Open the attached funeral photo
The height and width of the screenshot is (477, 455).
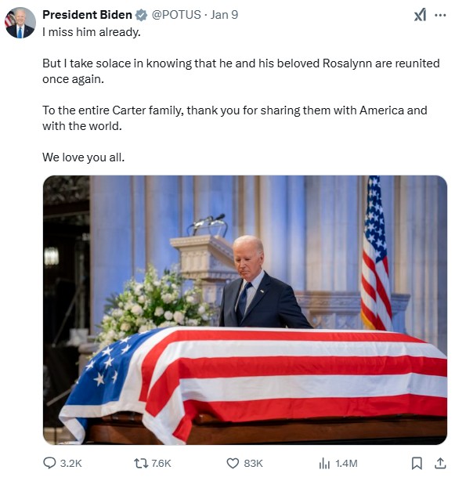tap(245, 309)
